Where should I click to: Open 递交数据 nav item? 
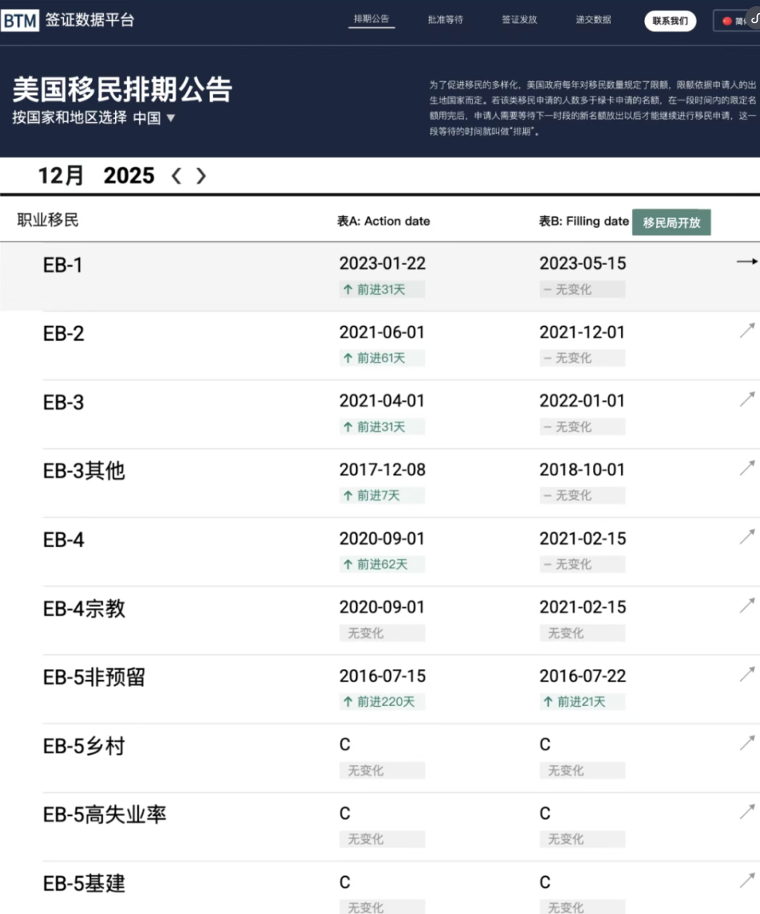(x=593, y=20)
